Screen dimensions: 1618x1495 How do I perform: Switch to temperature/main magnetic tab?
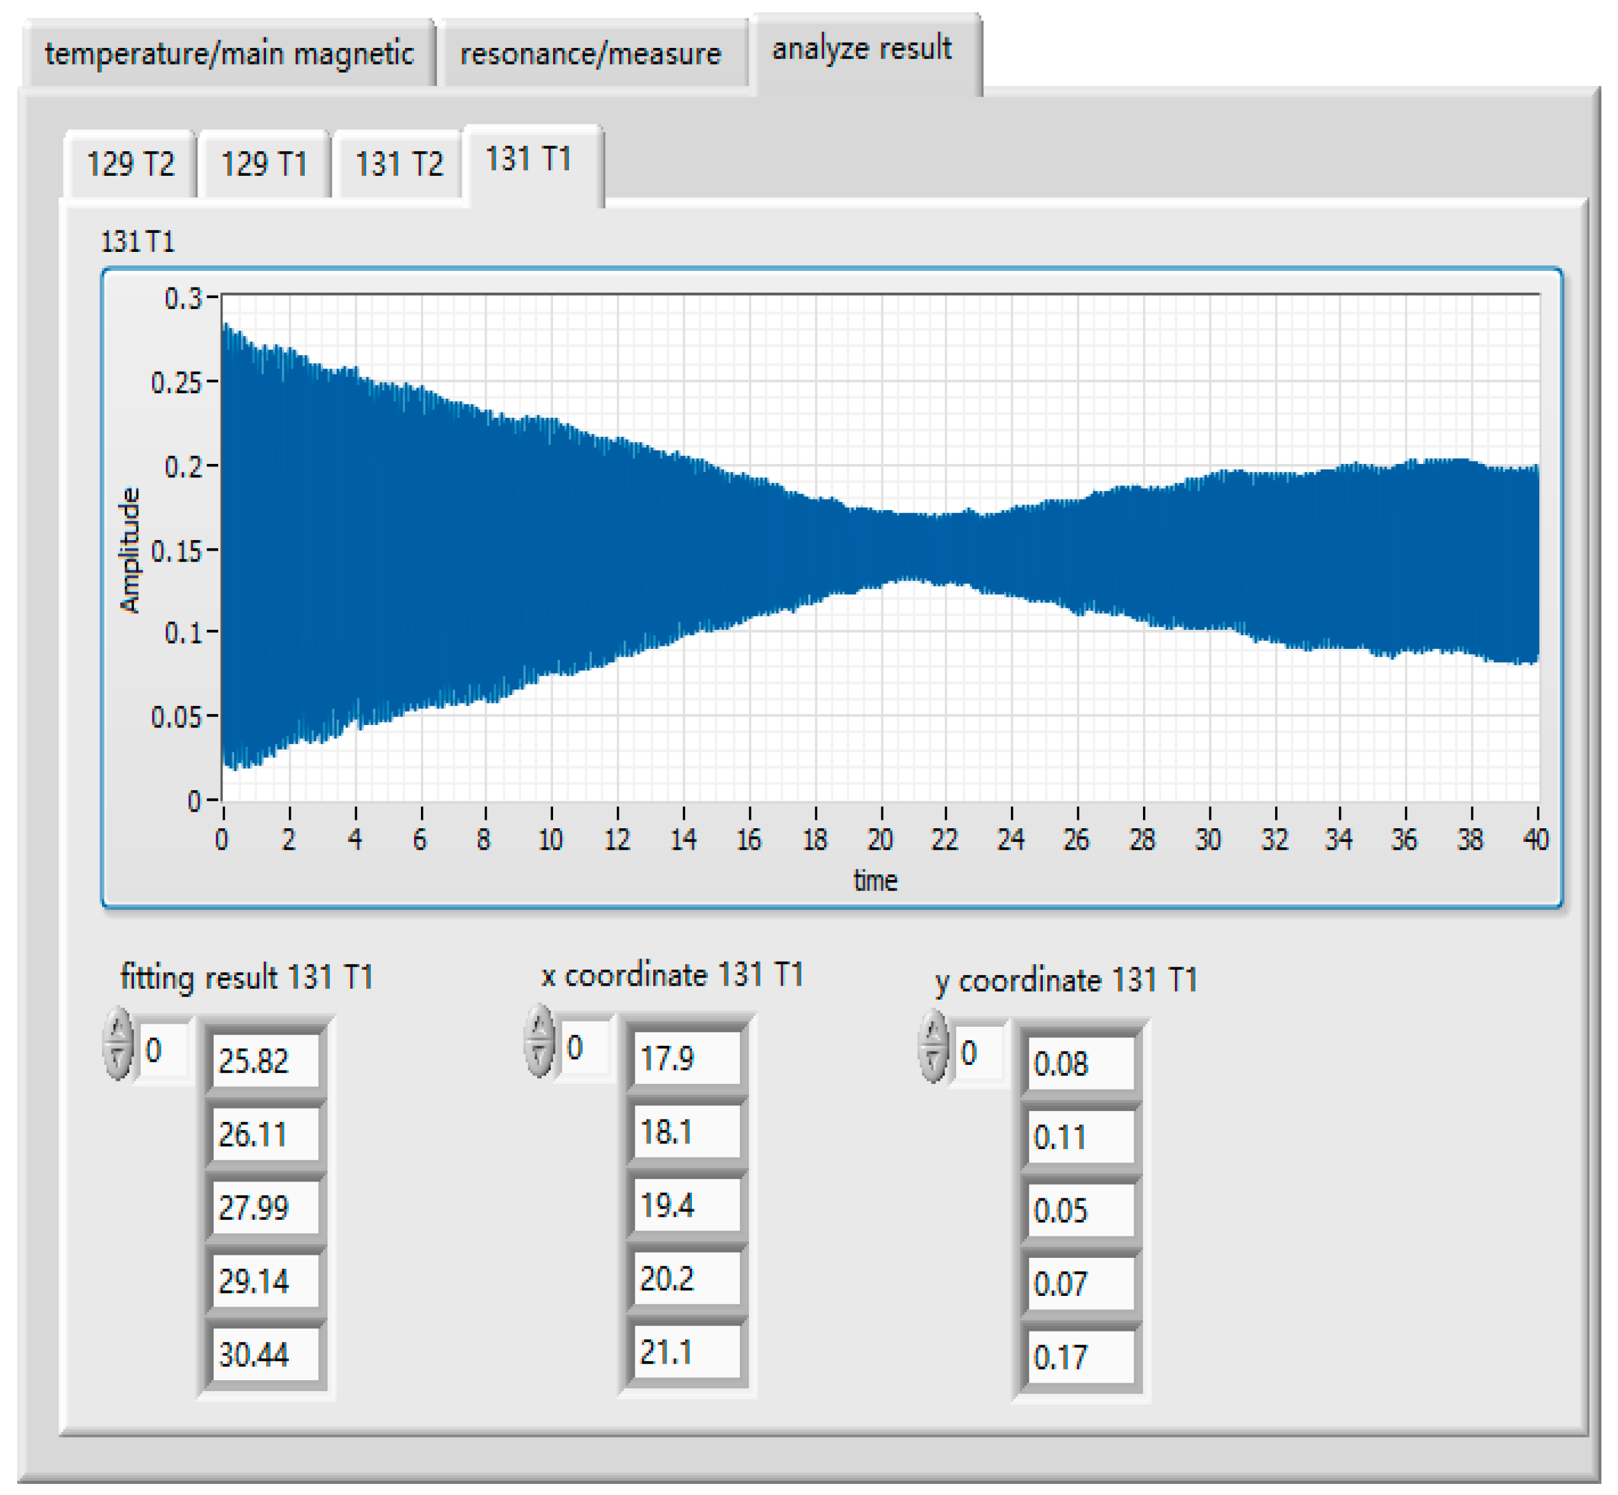click(229, 54)
